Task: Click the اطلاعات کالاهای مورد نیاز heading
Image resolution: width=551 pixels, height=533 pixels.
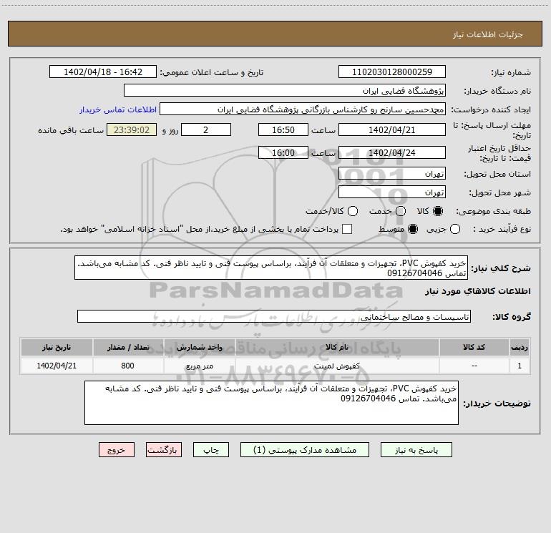Action: (x=477, y=291)
